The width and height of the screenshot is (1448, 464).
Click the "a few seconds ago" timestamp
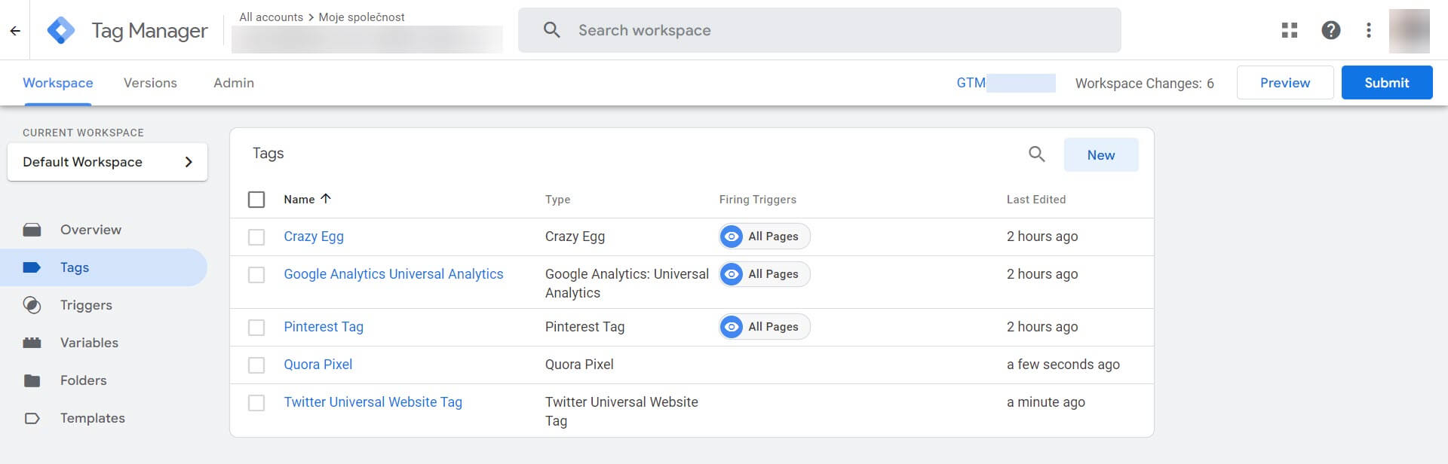coord(1063,365)
